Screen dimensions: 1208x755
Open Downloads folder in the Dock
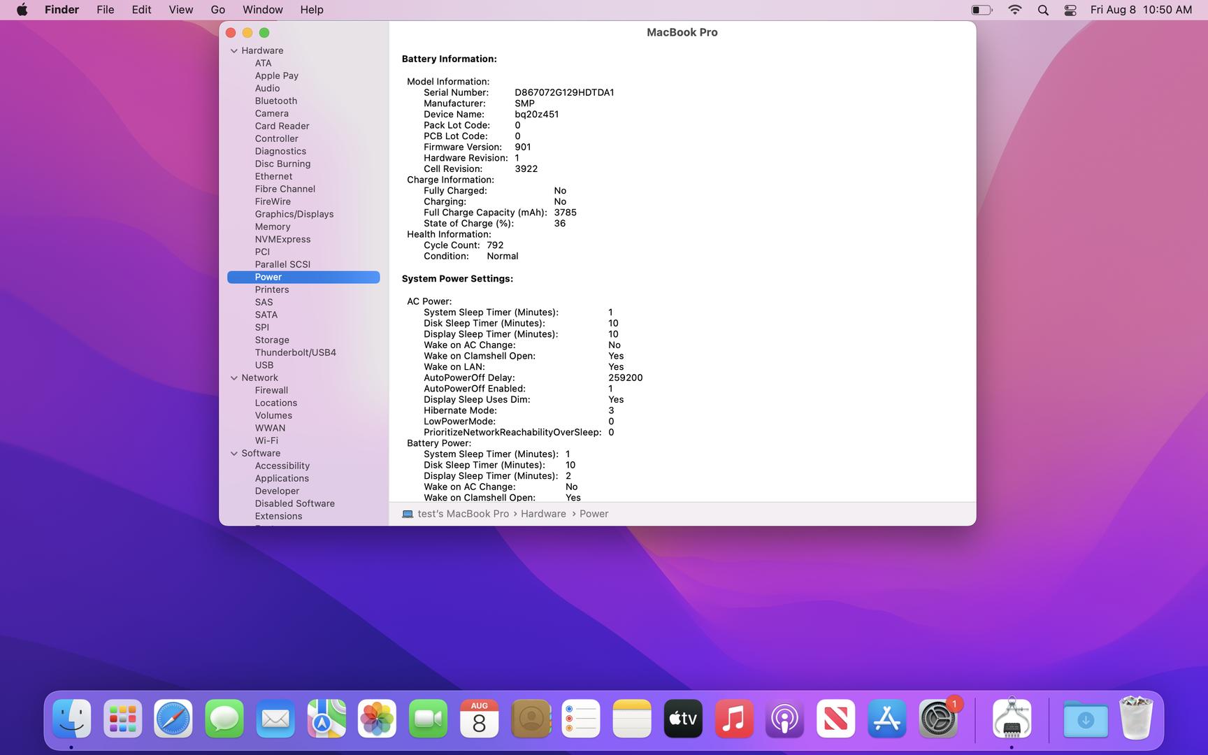[1086, 719]
